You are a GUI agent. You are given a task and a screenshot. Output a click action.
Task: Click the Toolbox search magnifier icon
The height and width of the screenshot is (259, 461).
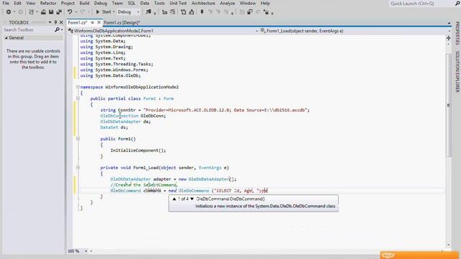pos(57,29)
